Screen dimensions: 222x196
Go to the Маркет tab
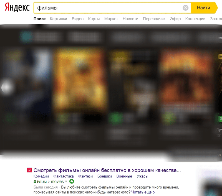(x=111, y=19)
